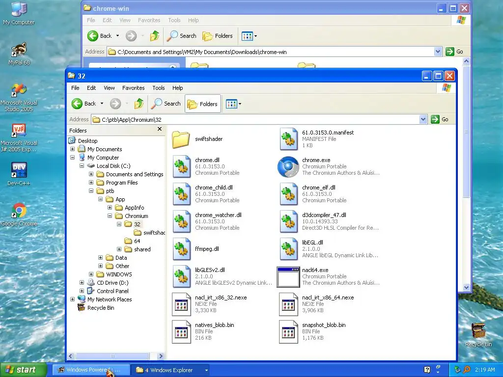The image size is (503, 377).
Task: Expand the Program Files tree node
Action: (x=91, y=183)
